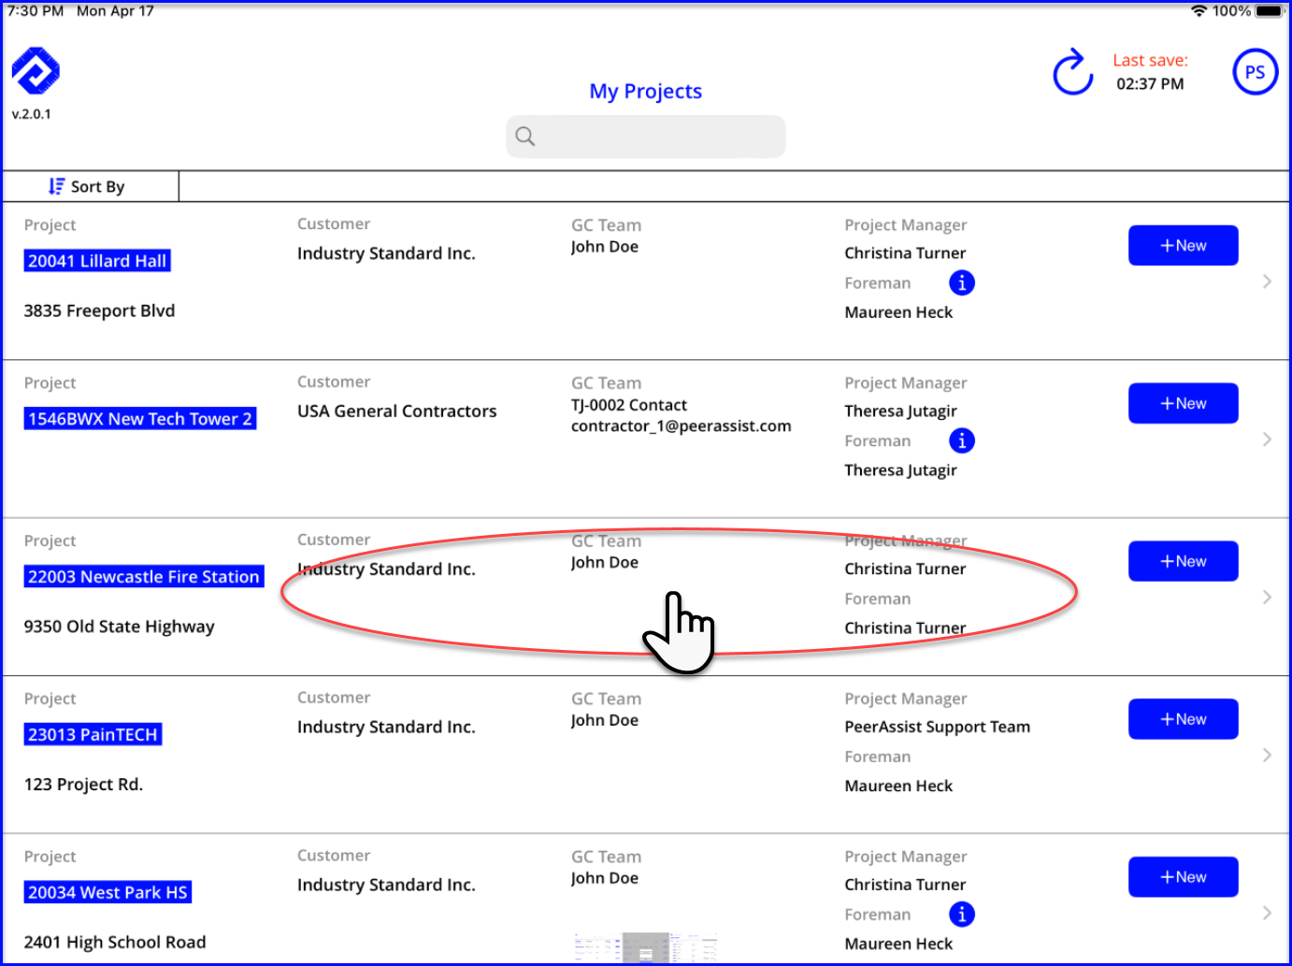Click the small thumbnail at the bottom
This screenshot has height=966, width=1292.
click(x=646, y=947)
